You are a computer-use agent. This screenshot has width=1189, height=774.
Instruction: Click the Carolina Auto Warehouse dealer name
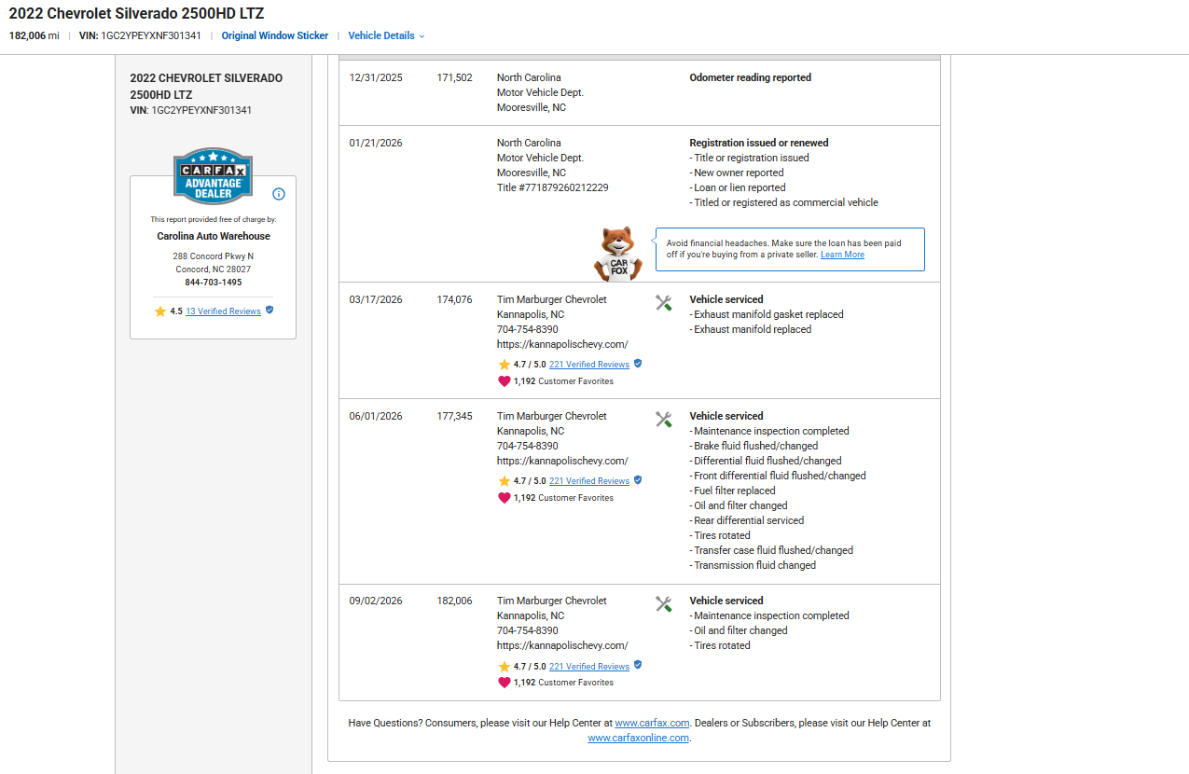tap(214, 236)
